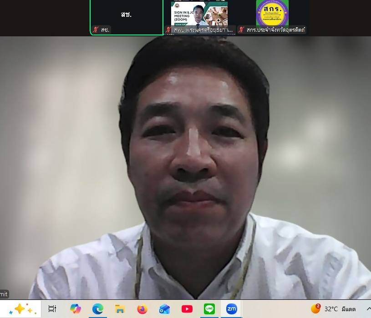Screen dimensions: 371x318
Task: Open Task View from the taskbar
Action: 52,309
